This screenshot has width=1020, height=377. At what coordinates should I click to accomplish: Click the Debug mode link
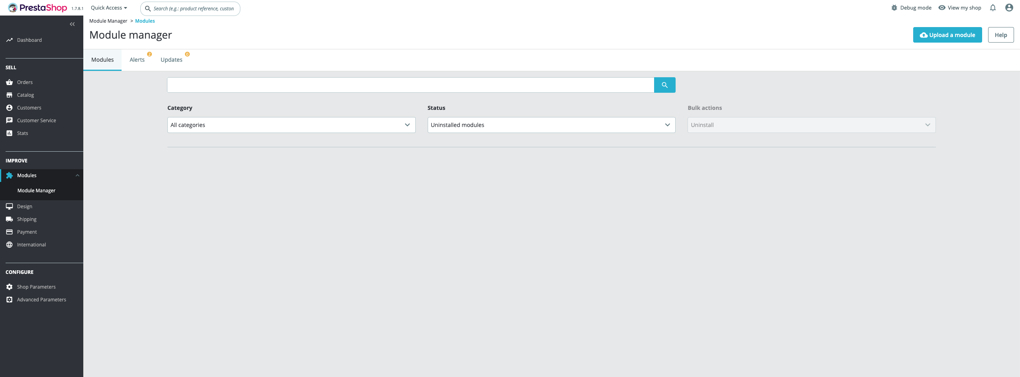tap(911, 8)
